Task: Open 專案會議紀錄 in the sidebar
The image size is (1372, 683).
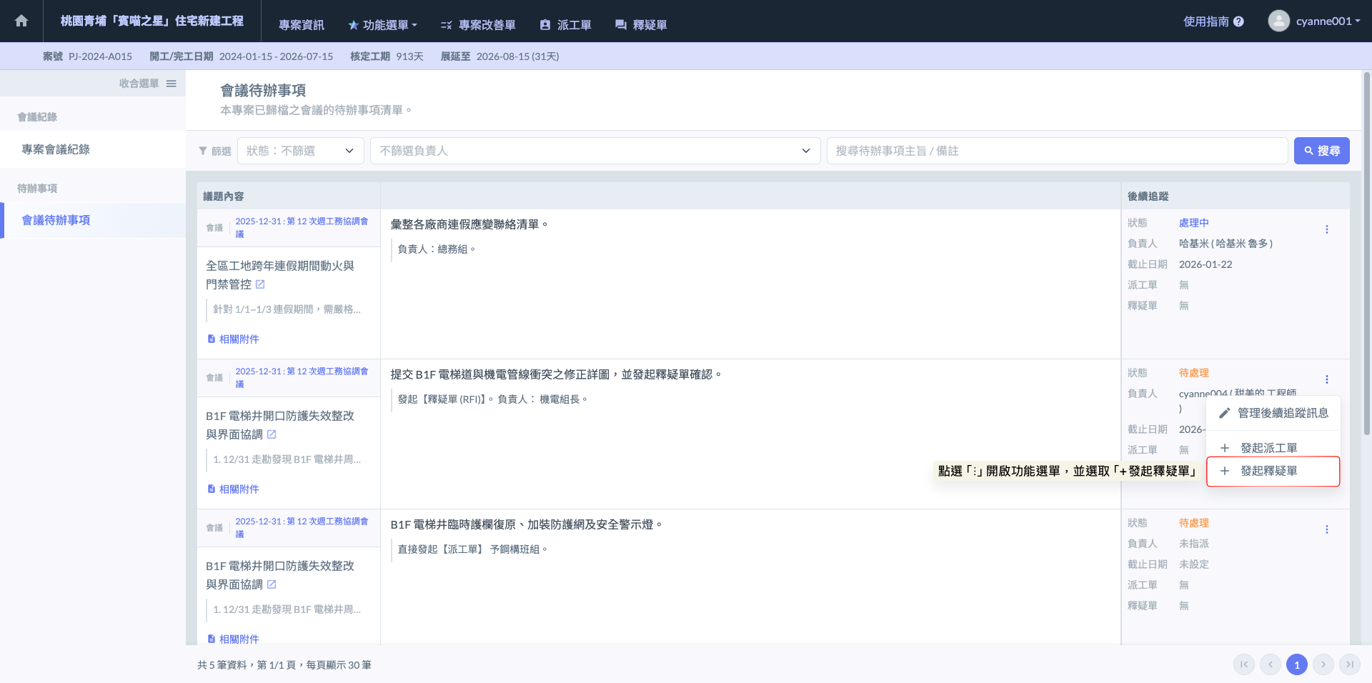Action: (56, 149)
